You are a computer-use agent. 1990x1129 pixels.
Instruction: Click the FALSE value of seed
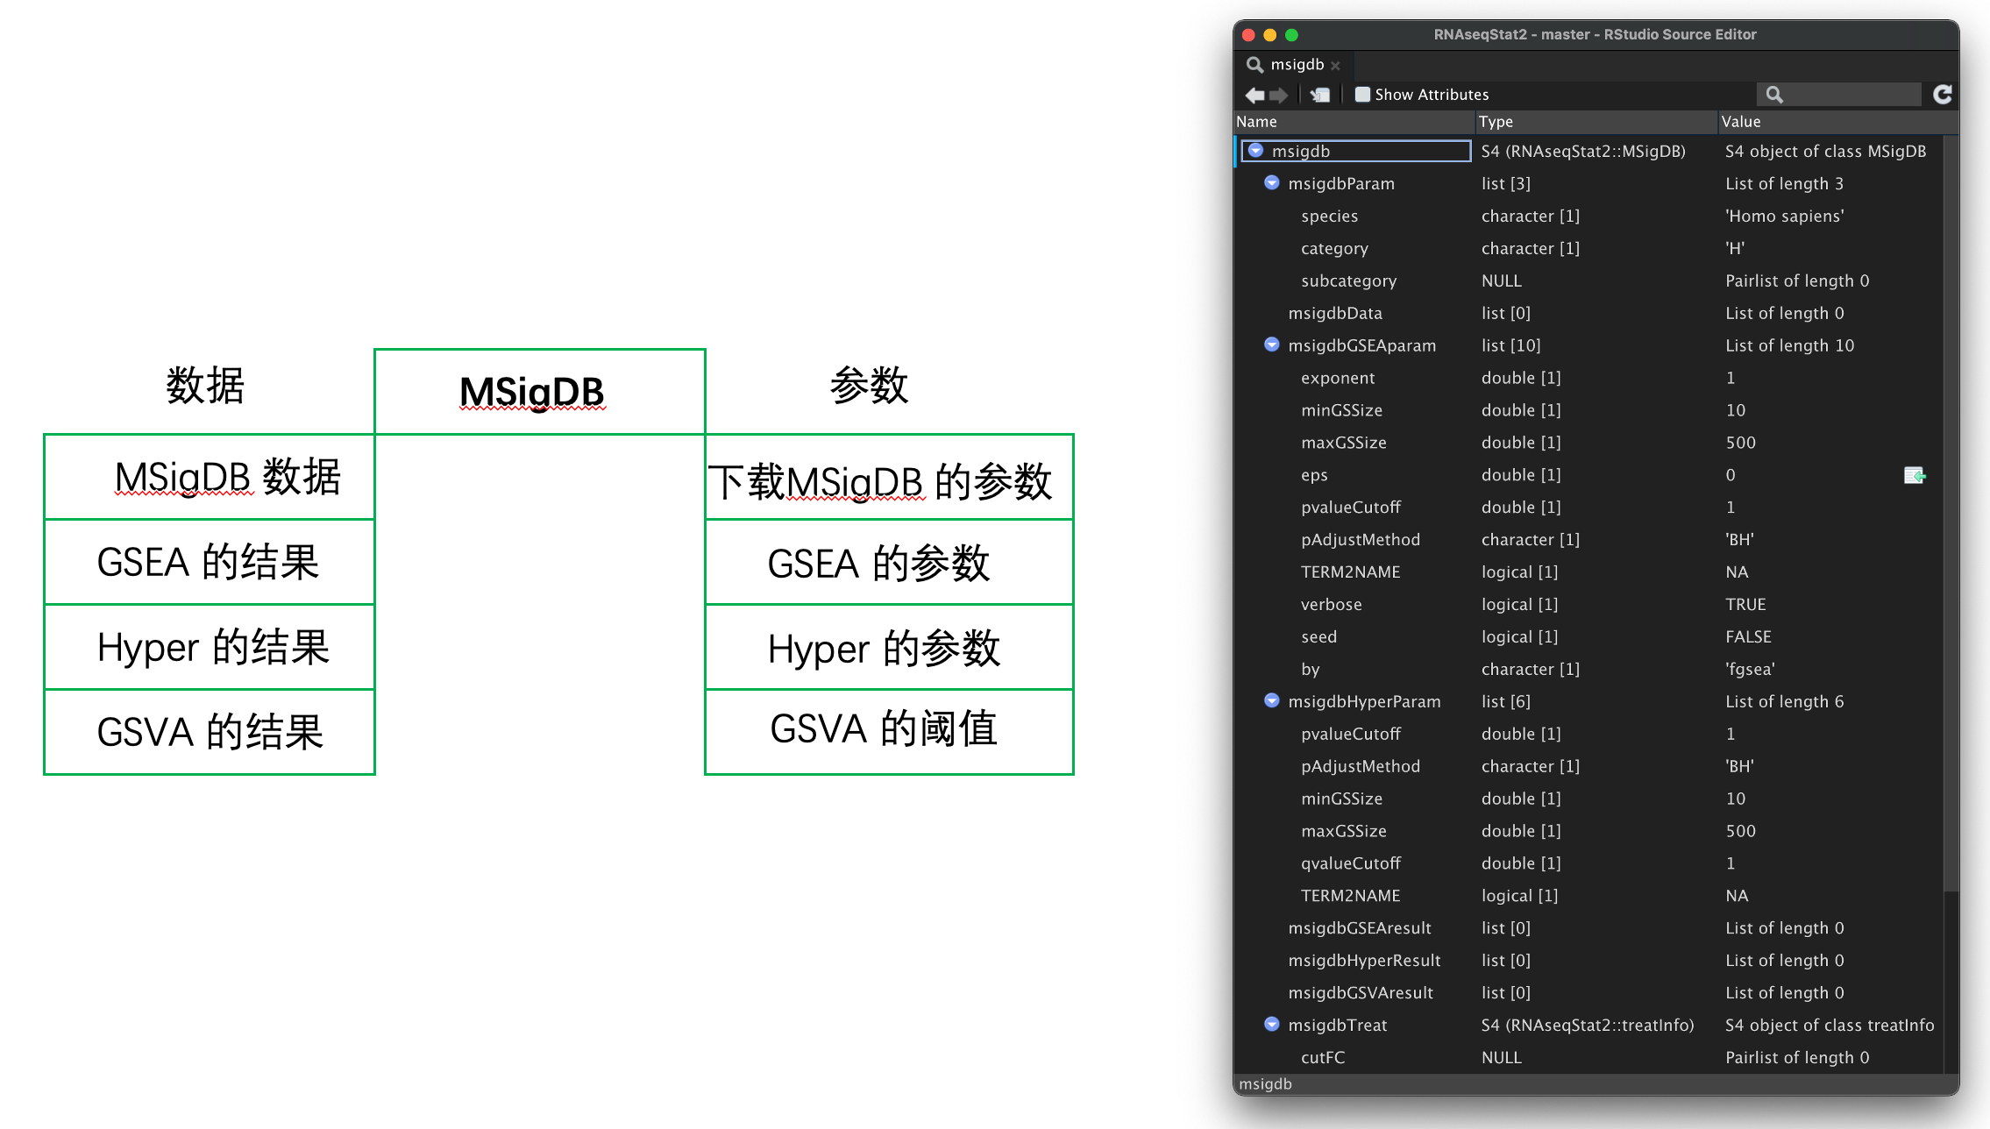click(1748, 636)
